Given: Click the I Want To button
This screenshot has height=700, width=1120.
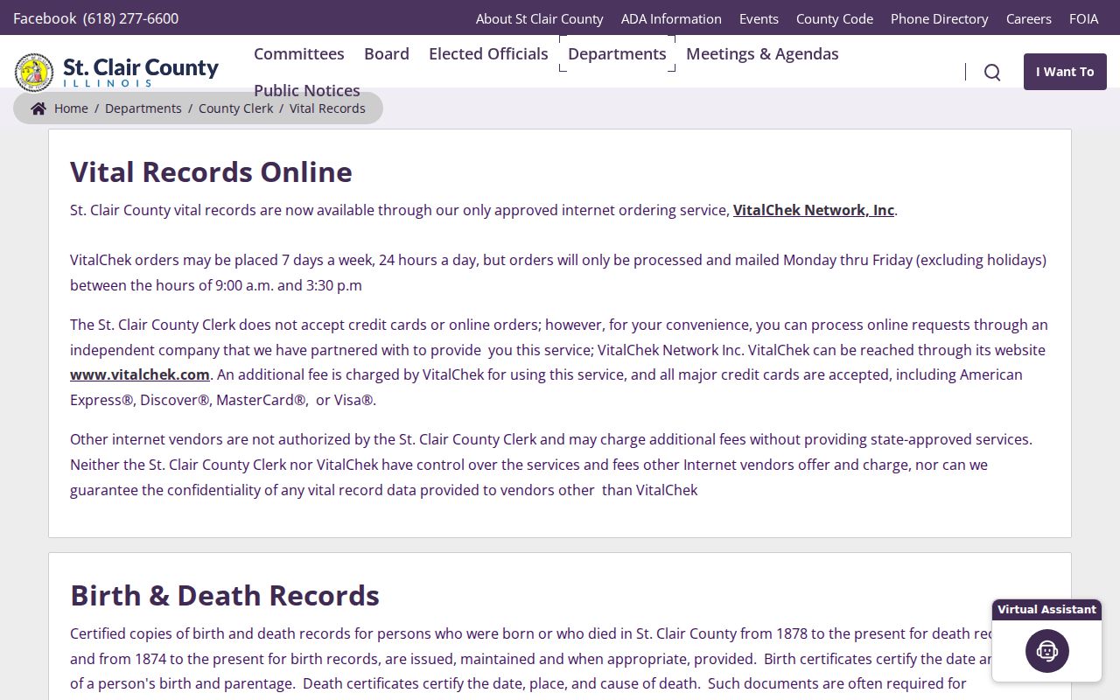Looking at the screenshot, I should pyautogui.click(x=1065, y=72).
